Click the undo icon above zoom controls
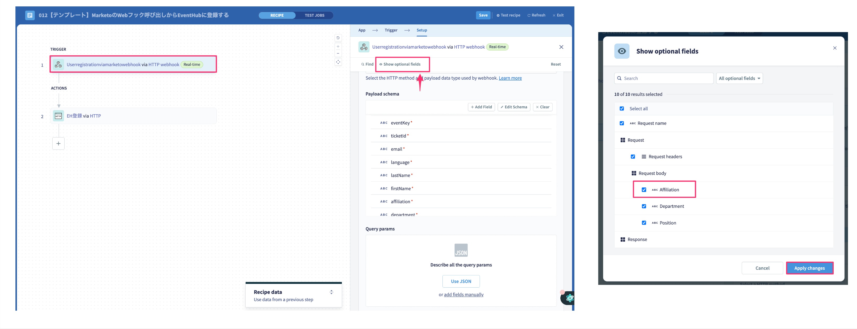 coord(338,38)
